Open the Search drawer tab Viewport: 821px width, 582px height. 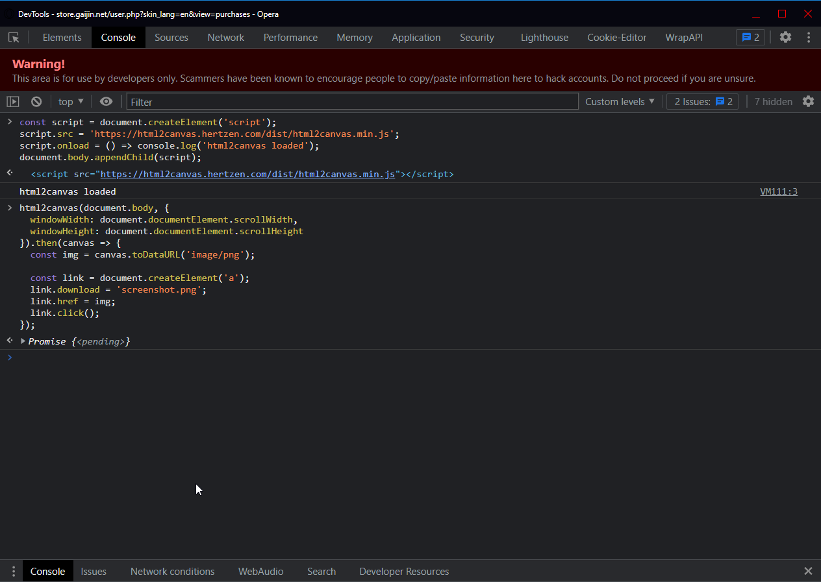[322, 571]
